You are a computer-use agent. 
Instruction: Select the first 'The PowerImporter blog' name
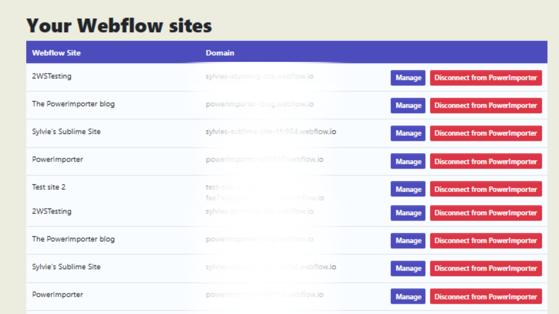[x=73, y=104]
